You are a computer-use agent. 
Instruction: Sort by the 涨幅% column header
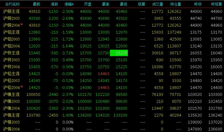click(69, 4)
